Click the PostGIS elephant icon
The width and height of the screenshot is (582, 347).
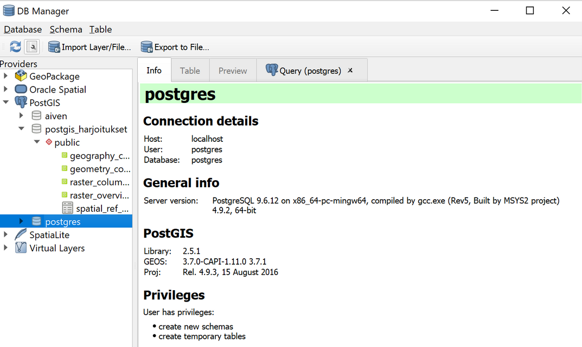pos(21,102)
